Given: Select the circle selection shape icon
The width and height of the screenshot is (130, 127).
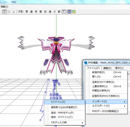Looking at the screenshot, I should pyautogui.click(x=9, y=12).
